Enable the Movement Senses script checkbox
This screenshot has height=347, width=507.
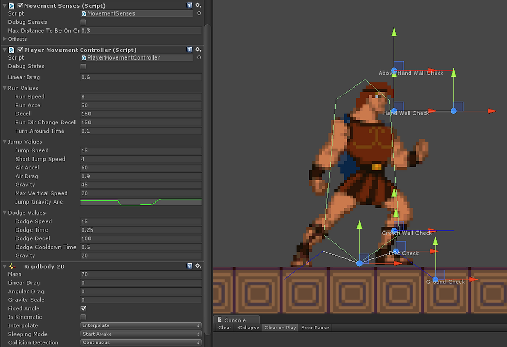click(20, 6)
